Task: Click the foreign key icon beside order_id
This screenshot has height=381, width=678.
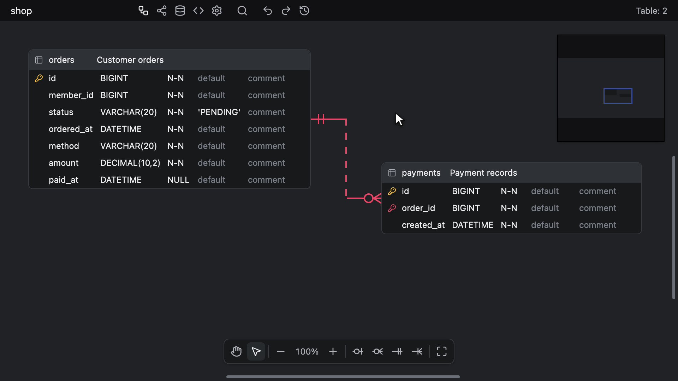Action: point(392,208)
